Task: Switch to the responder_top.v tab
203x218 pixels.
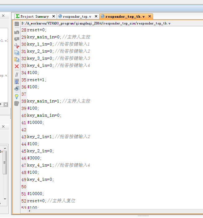Action: (77, 16)
